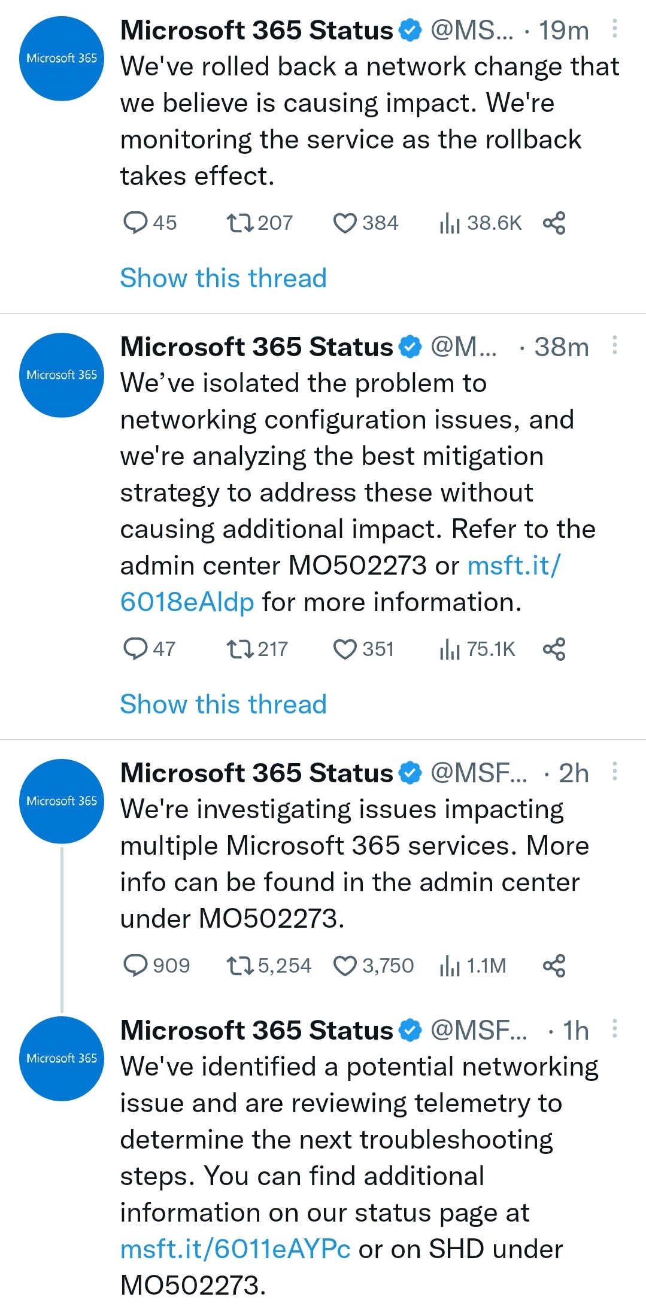Show this thread under the 38m tweet
Viewport: 646px width, 1309px height.
tap(223, 704)
